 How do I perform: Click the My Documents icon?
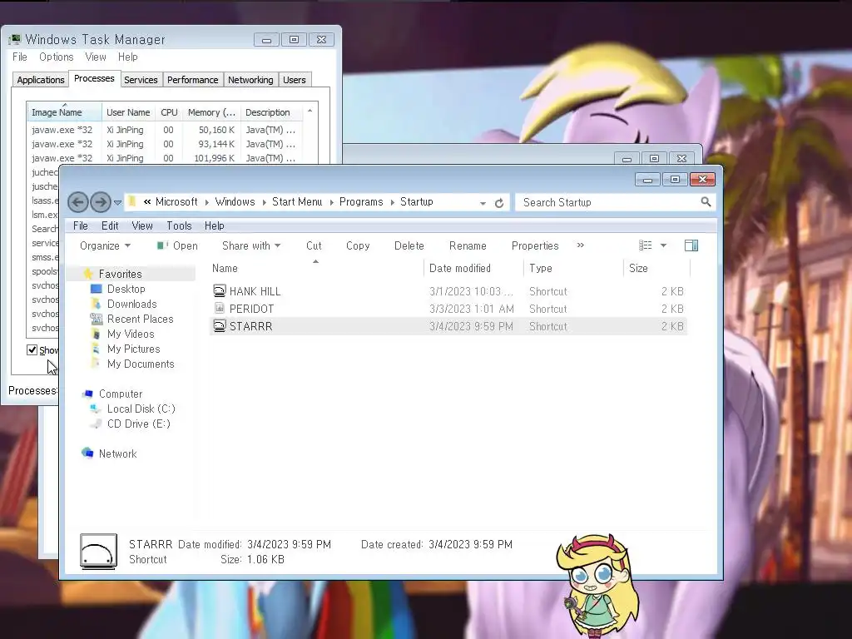97,364
